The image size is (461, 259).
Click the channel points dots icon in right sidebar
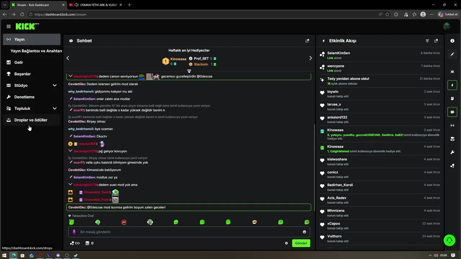tap(452, 166)
